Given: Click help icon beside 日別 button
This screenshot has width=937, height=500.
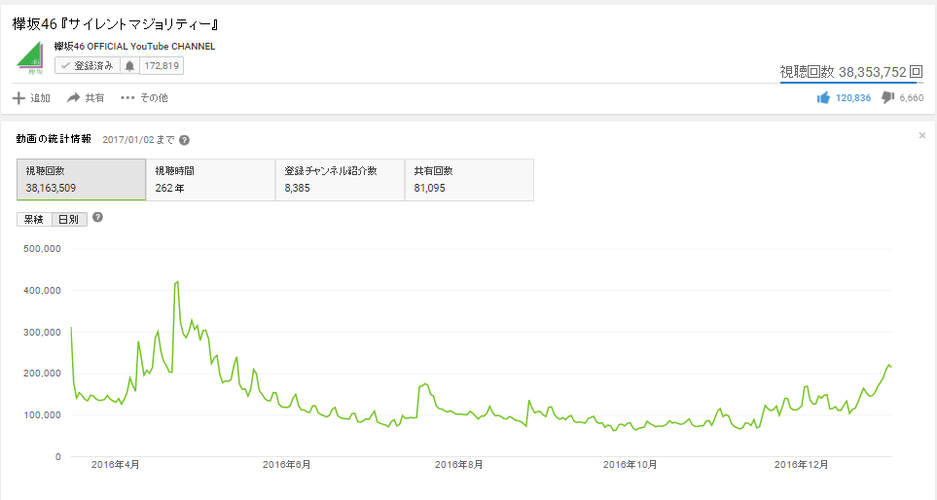Looking at the screenshot, I should coord(97,218).
